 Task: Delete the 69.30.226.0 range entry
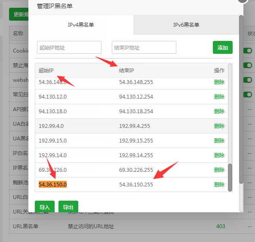(219, 170)
